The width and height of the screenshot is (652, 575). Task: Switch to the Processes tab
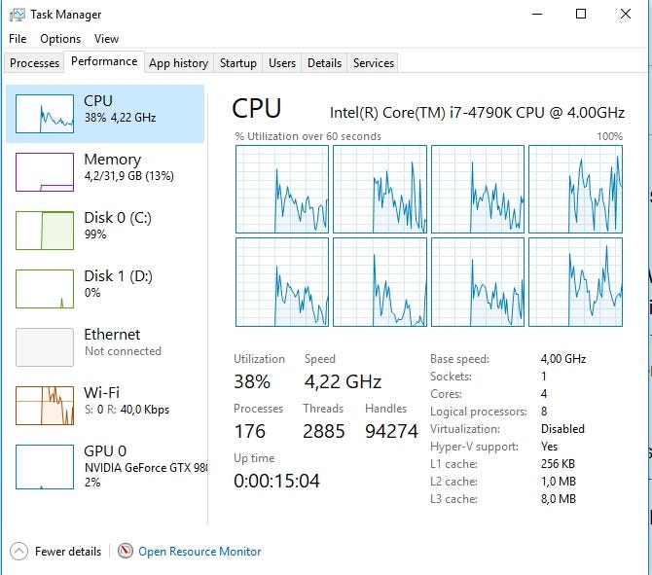35,63
